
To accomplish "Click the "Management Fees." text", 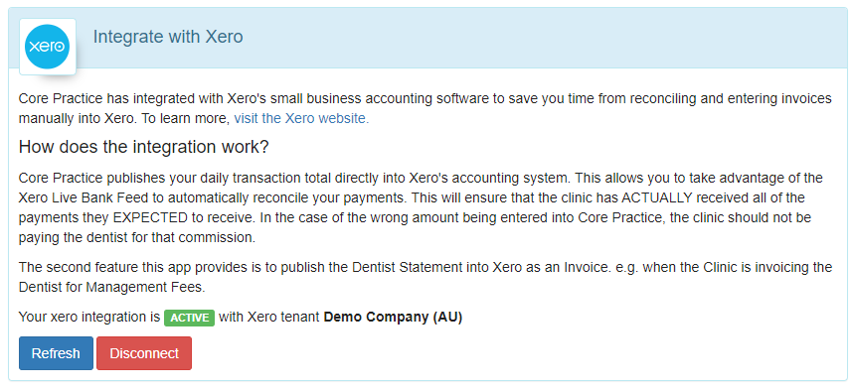I will (x=145, y=287).
